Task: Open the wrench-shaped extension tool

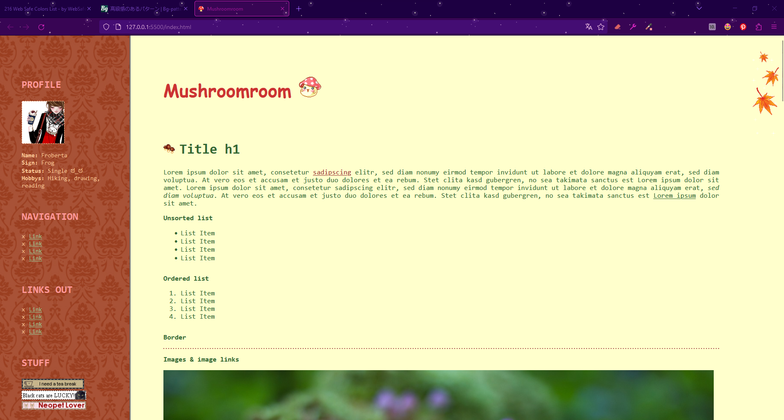Action: point(633,27)
